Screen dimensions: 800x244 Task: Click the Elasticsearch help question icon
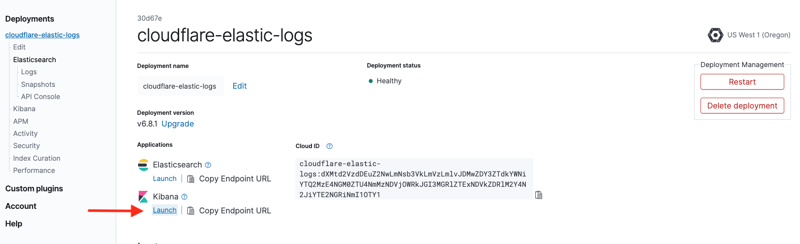click(x=208, y=165)
